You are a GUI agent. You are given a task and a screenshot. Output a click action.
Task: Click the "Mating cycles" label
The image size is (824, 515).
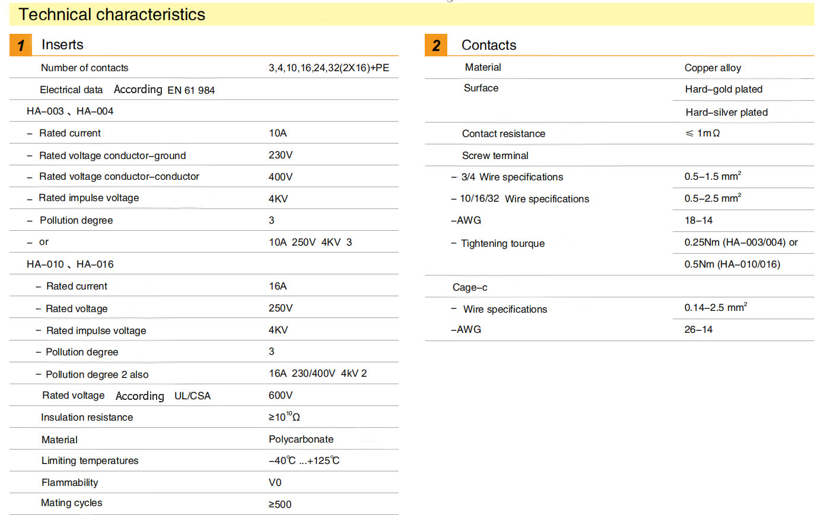(72, 503)
